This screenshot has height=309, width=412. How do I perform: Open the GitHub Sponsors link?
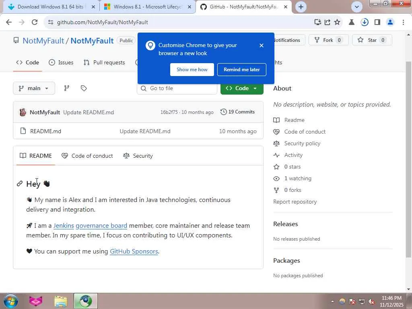(134, 251)
